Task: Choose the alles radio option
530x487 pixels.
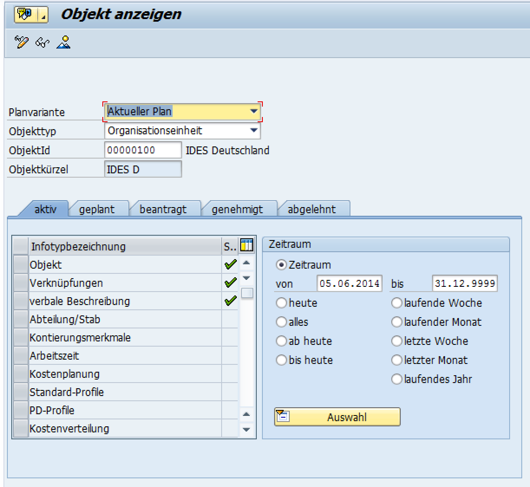Action: coord(281,322)
